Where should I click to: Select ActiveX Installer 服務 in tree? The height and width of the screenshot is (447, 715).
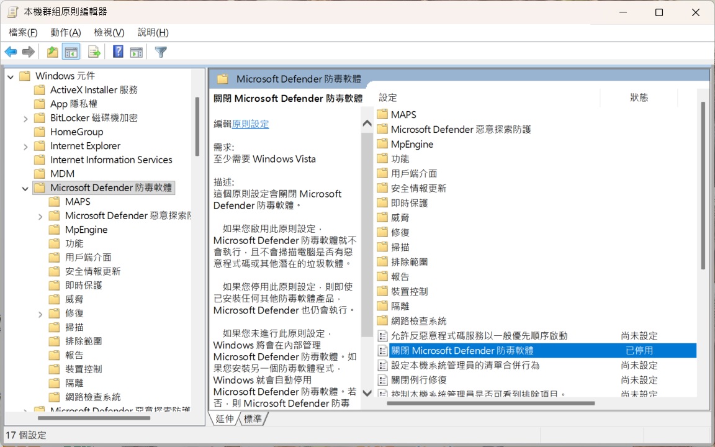coord(94,90)
